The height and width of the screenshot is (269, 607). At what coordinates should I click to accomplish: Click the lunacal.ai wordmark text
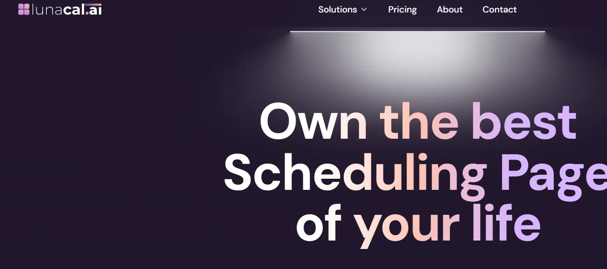[66, 9]
